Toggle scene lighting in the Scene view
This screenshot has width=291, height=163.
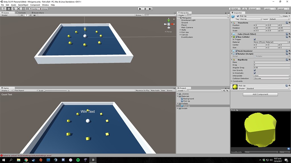pos(27,15)
